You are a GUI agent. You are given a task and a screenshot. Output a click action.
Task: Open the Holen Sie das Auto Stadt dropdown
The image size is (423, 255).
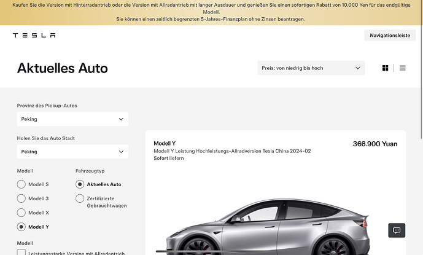72,152
